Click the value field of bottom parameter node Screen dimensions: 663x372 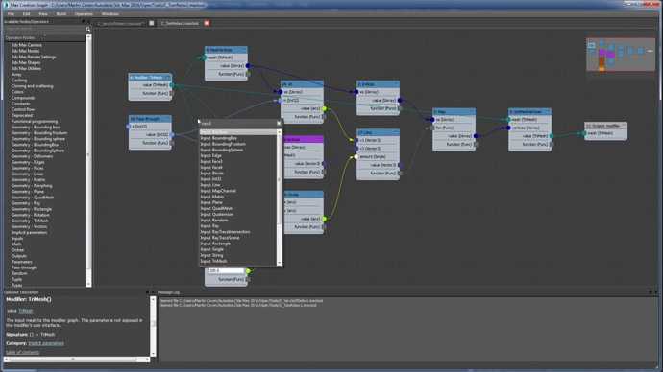pyautogui.click(x=226, y=270)
